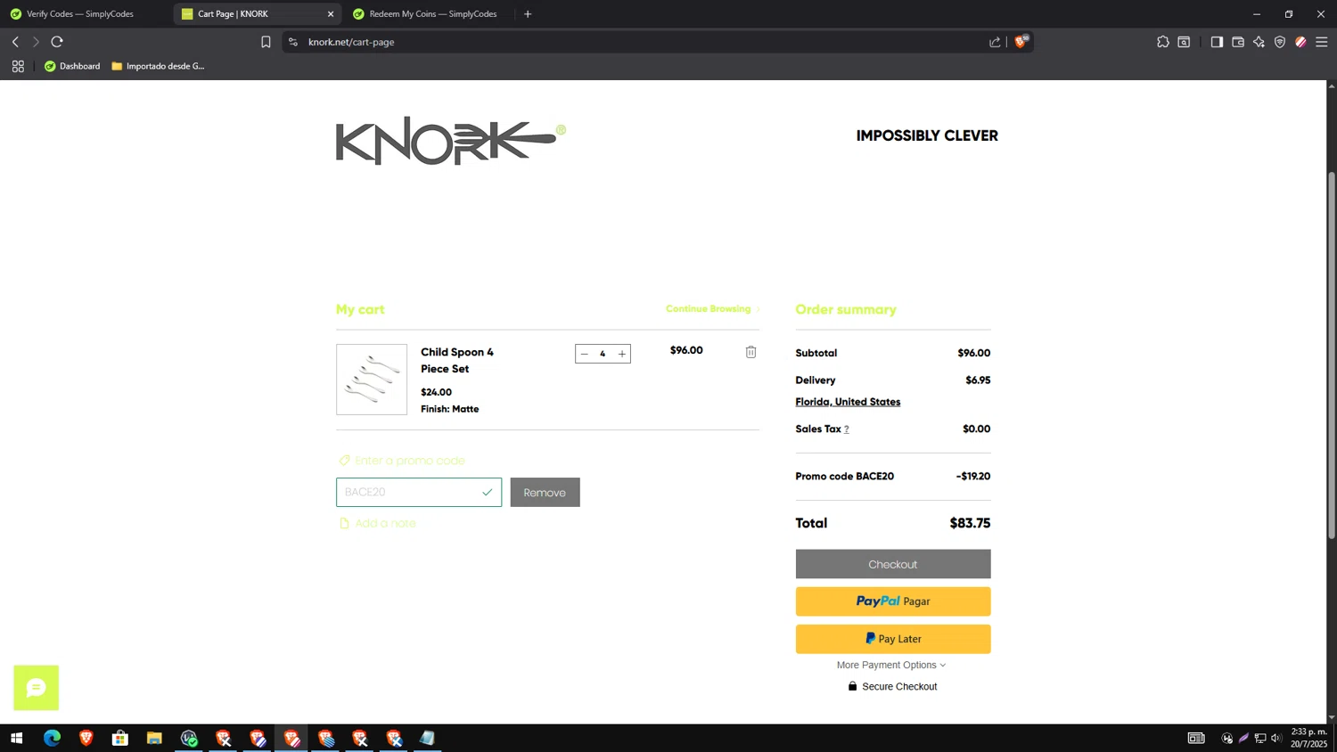Click Add a note link

[385, 523]
